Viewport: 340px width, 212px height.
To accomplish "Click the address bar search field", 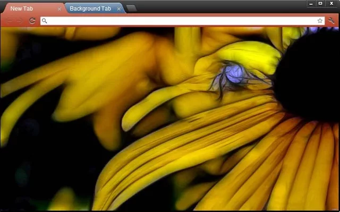I will [x=182, y=21].
